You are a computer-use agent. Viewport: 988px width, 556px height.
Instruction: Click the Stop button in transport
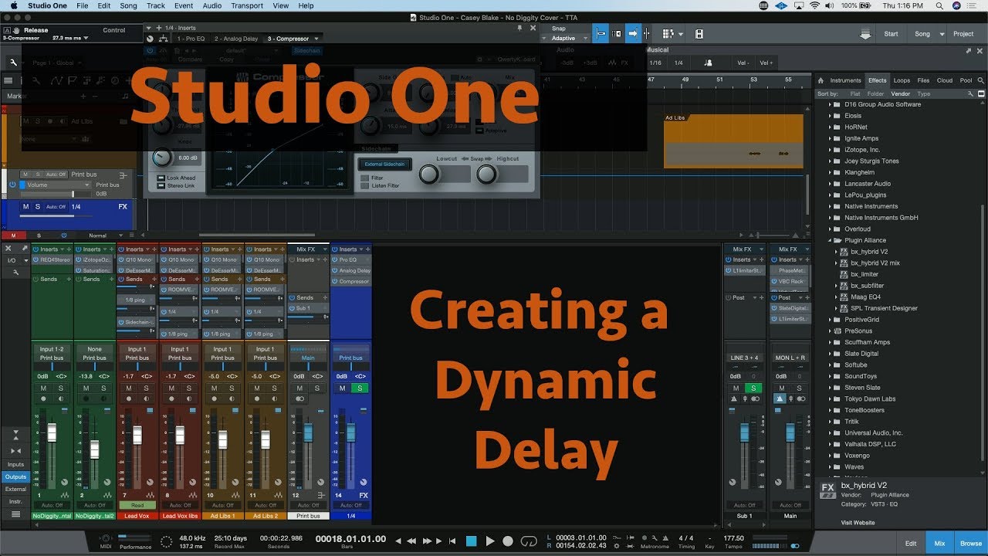click(471, 541)
